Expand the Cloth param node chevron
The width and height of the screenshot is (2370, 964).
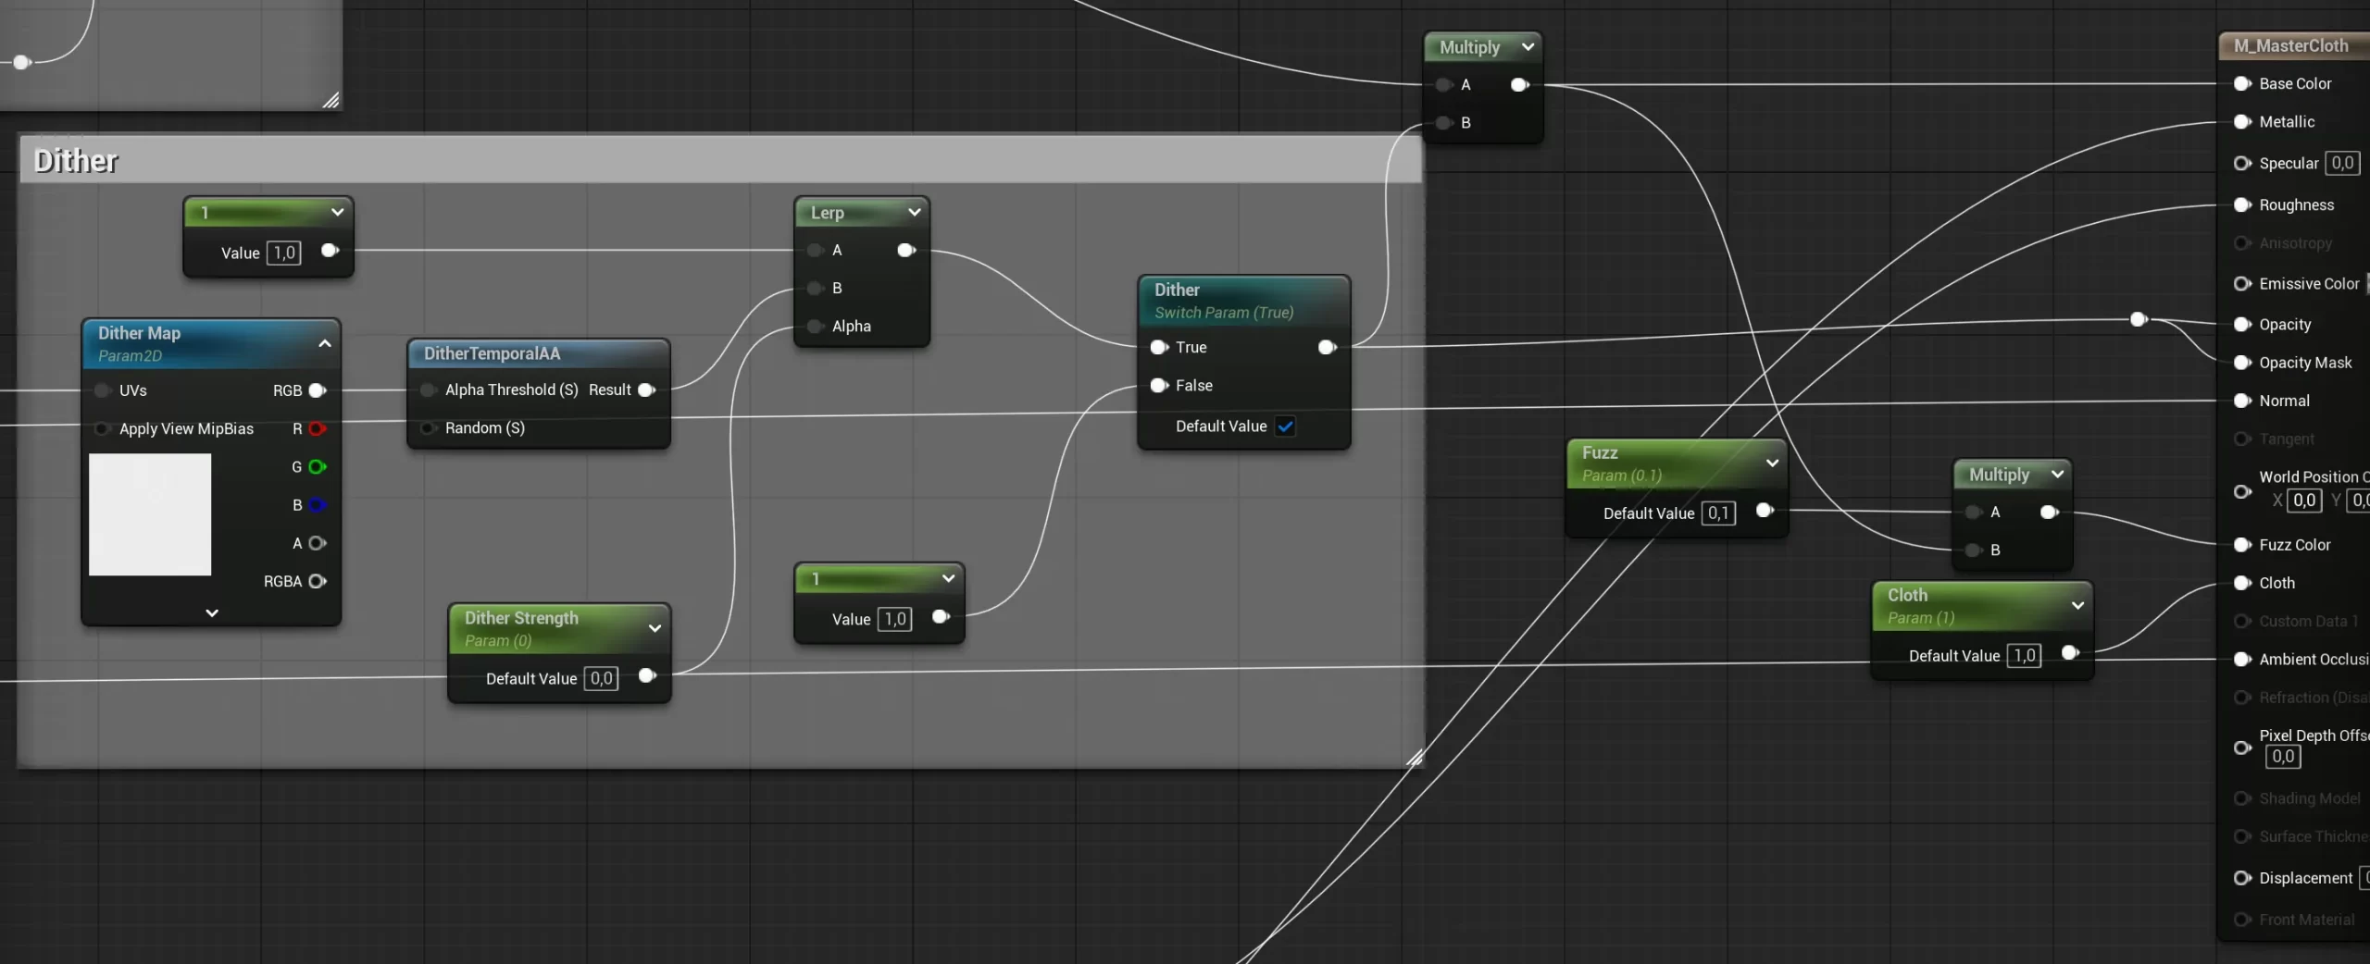pos(2078,605)
